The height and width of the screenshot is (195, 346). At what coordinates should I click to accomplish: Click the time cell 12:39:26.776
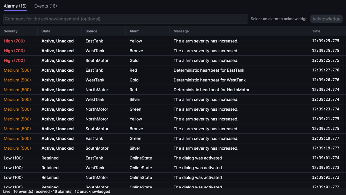pyautogui.click(x=326, y=80)
